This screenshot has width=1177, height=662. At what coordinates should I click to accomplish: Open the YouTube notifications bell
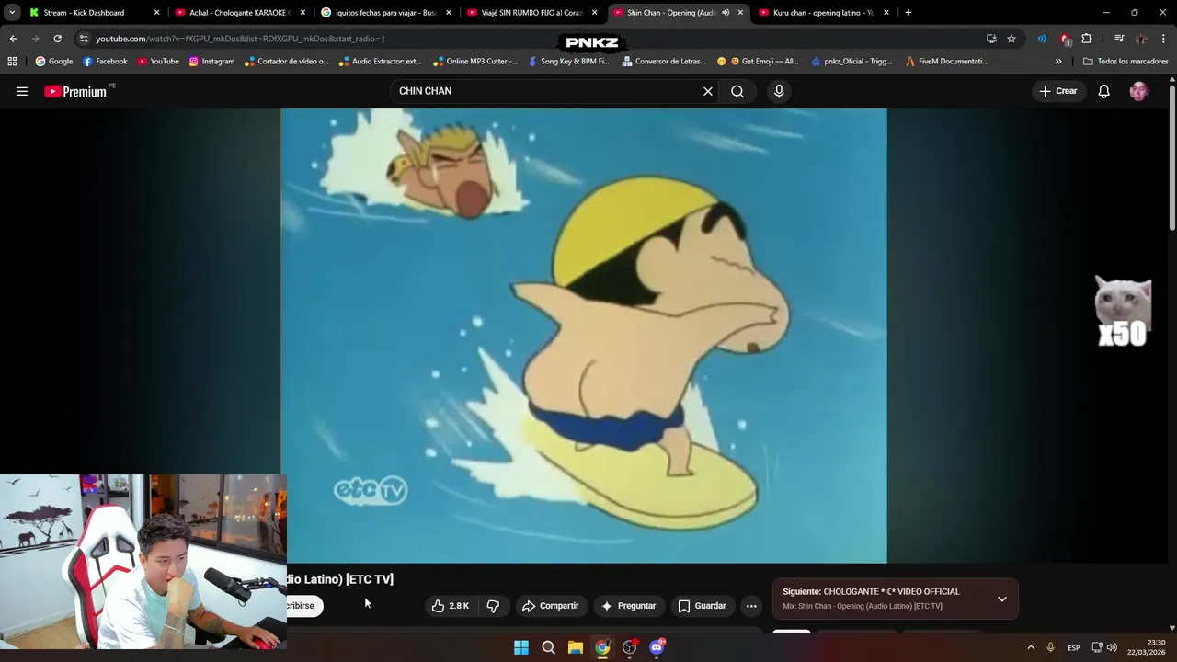[x=1103, y=91]
